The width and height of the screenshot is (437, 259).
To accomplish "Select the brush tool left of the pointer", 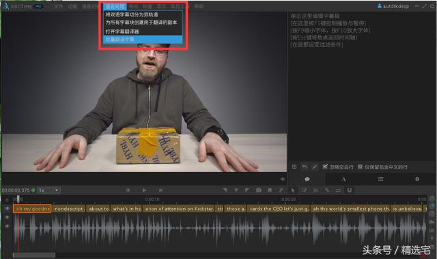I will (281, 190).
